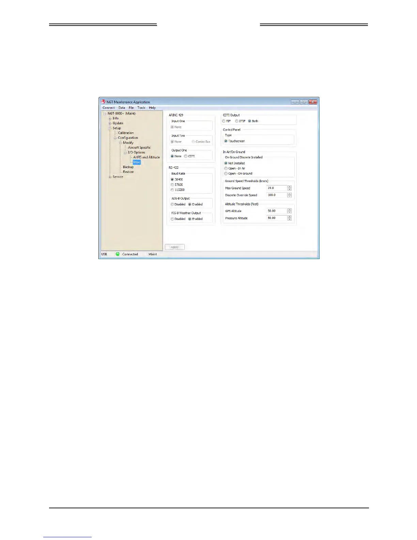
Task: Click the L3 application logo icon
Action: coord(103,102)
